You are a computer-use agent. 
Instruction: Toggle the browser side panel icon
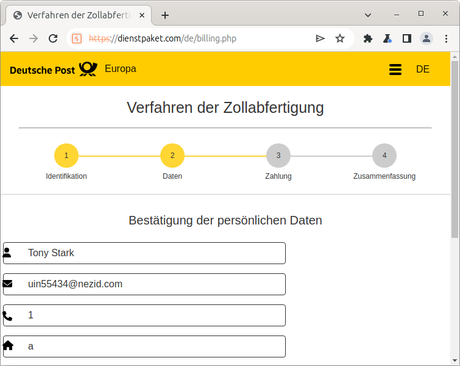tap(406, 38)
